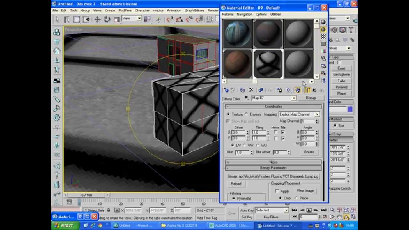Open the Key Filters dialog button
Viewport: 409px width, 230px height.
[x=272, y=217]
